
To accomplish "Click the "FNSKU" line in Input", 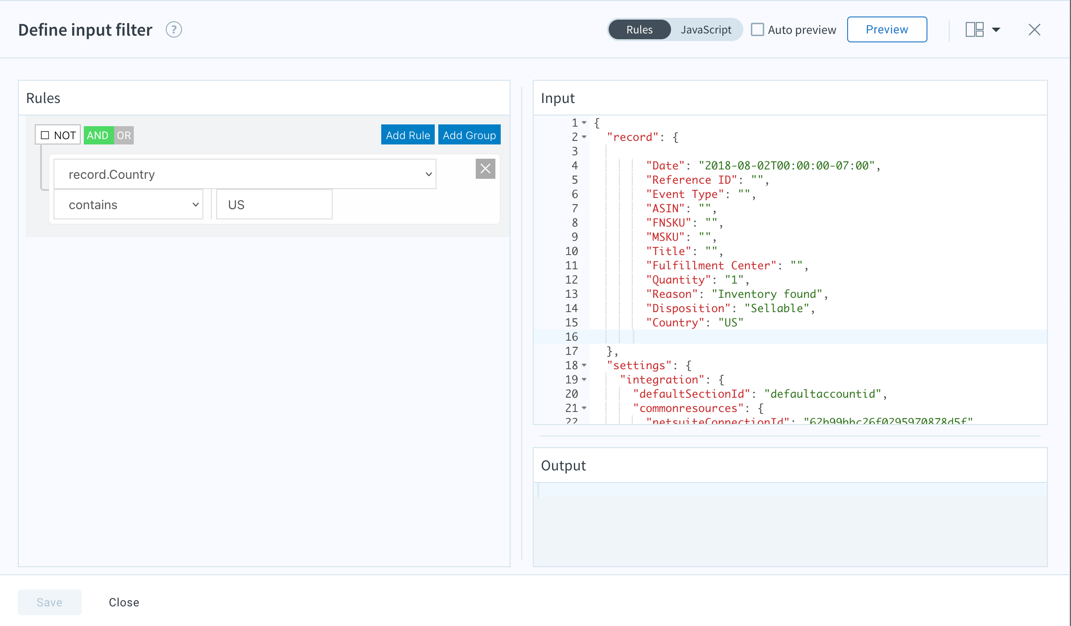I will coord(684,222).
